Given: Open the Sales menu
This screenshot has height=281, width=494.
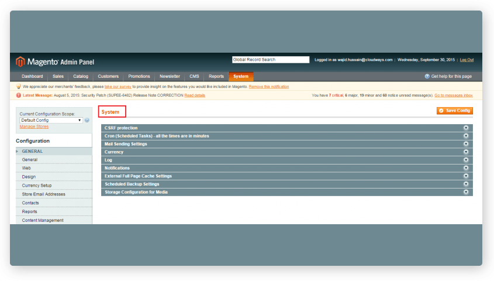Looking at the screenshot, I should click(x=58, y=76).
